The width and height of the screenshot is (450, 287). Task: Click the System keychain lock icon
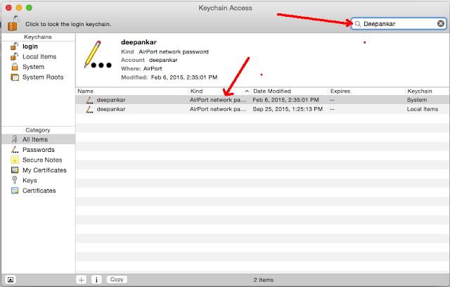(14, 67)
